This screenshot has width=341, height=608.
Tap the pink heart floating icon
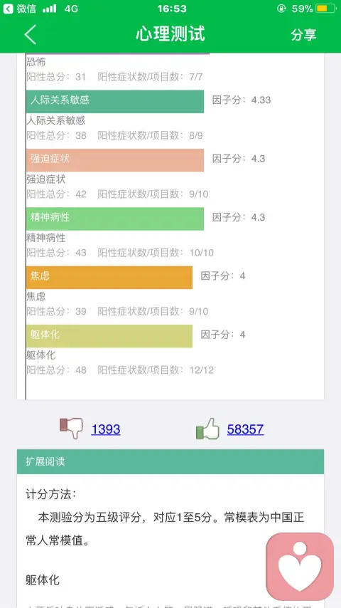point(300,567)
